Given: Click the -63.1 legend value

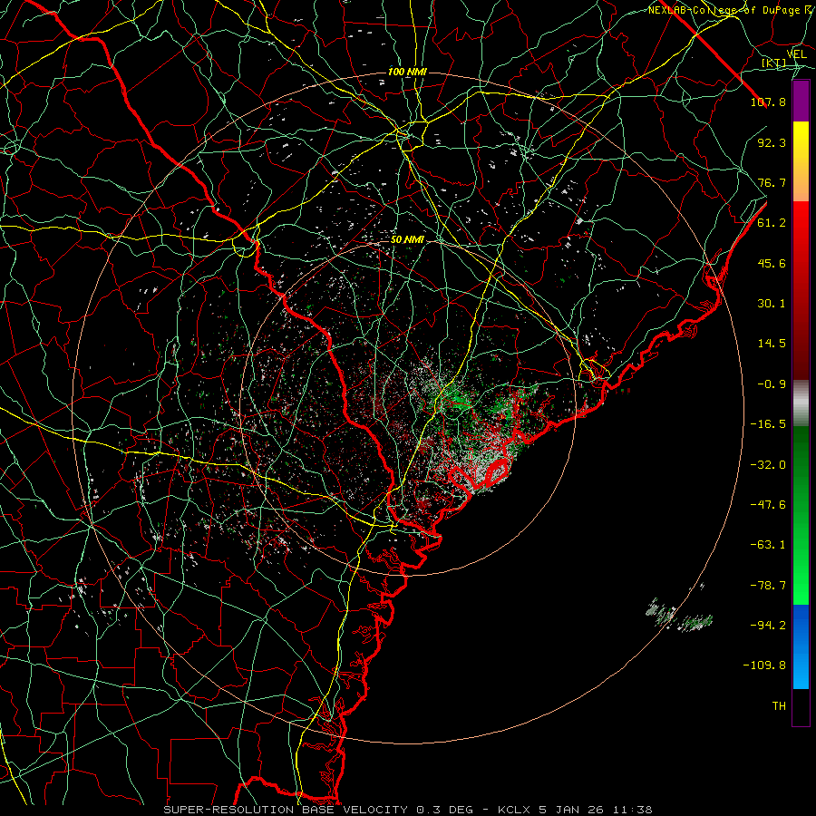Looking at the screenshot, I should (768, 545).
